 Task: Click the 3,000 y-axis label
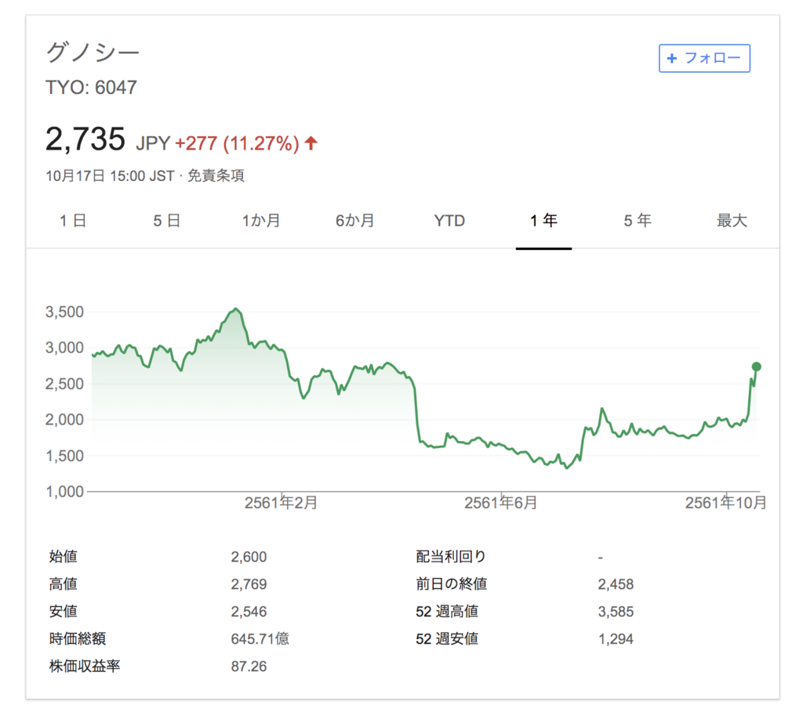[x=64, y=348]
